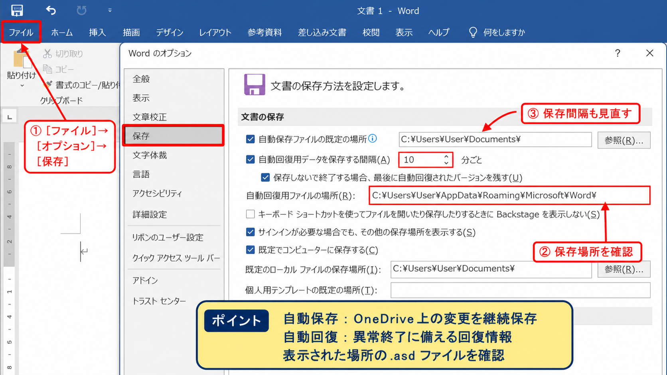
Task: Open the 差し込み文書 ribbon tab
Action: 322,32
